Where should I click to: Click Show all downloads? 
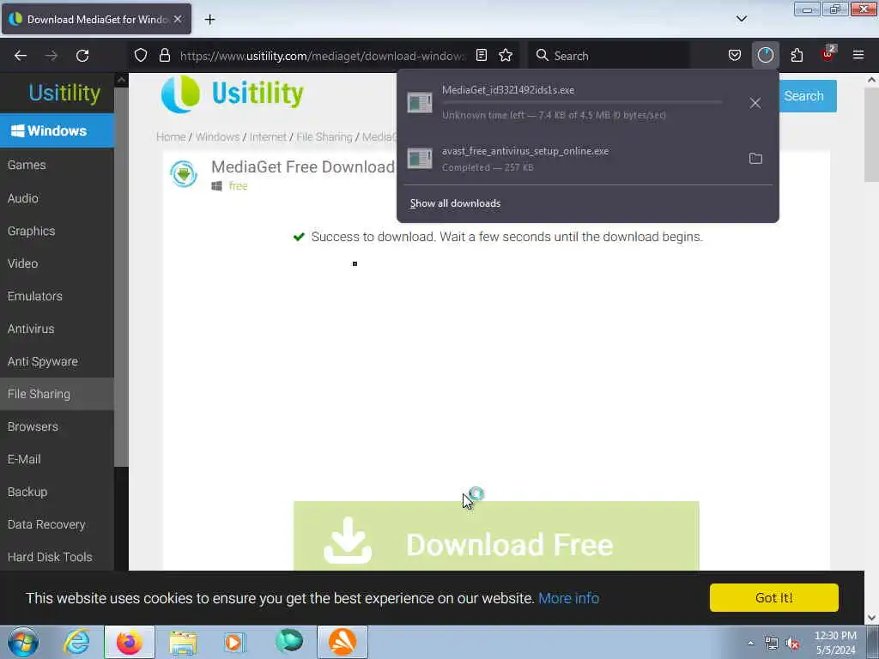(x=455, y=203)
